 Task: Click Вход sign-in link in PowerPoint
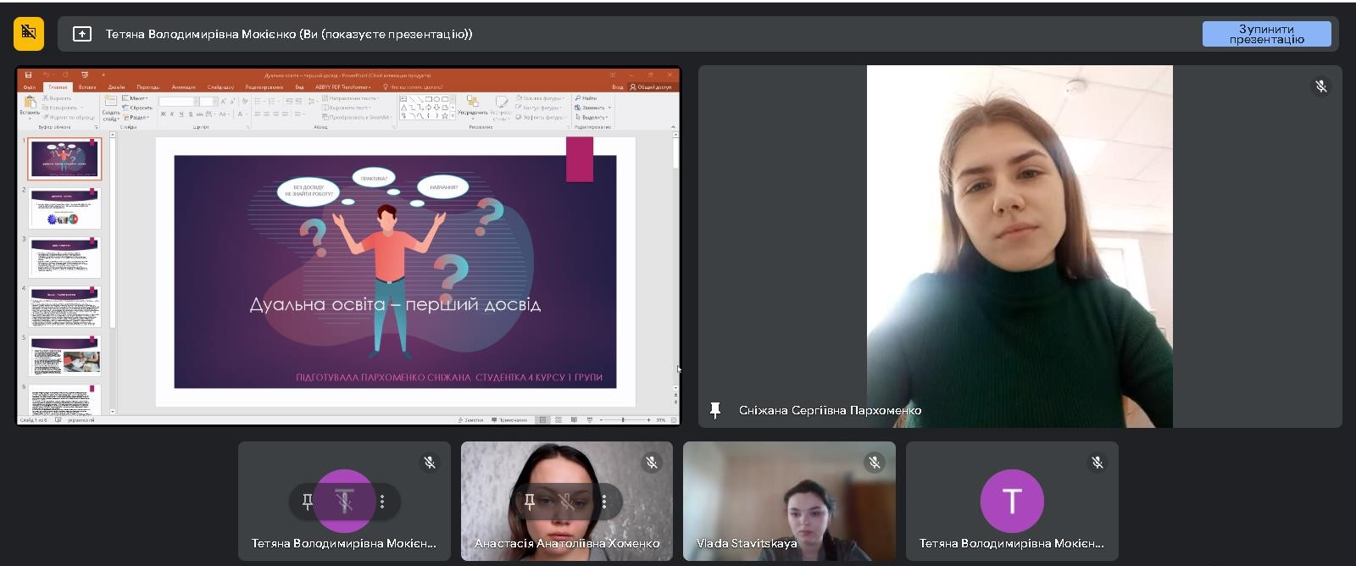click(x=617, y=86)
